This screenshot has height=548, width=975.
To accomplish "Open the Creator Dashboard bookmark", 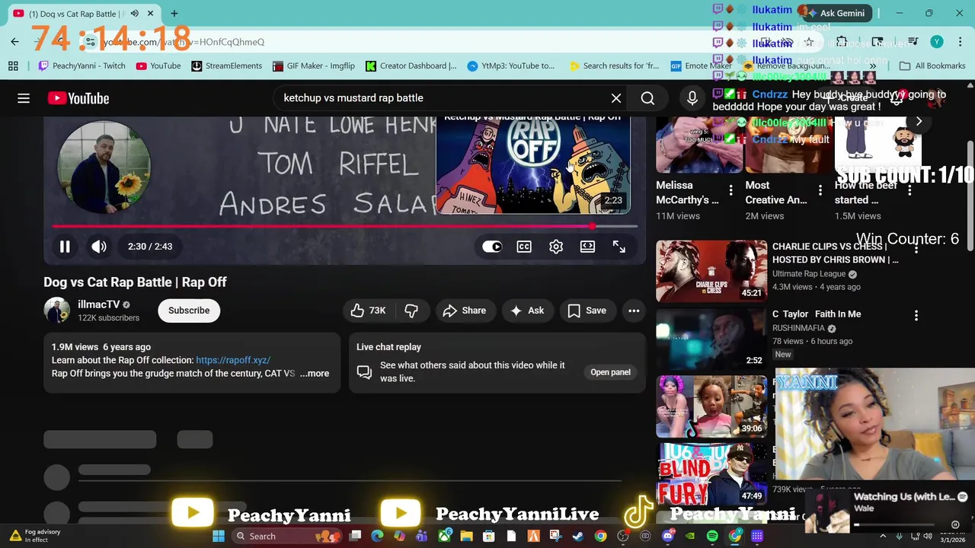I will 411,66.
